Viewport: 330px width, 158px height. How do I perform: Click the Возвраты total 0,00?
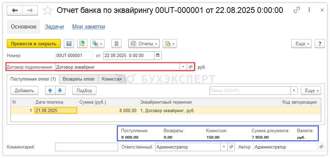click(168, 138)
